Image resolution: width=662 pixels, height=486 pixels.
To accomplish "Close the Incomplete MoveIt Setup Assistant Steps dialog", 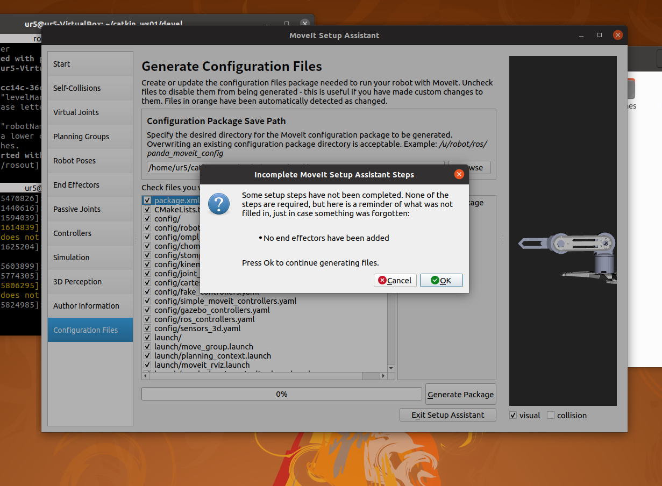I will (459, 174).
